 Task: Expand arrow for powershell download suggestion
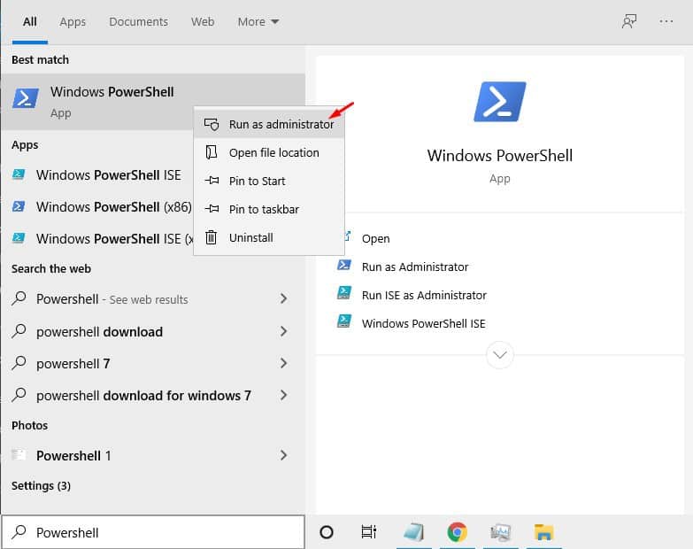tap(283, 331)
